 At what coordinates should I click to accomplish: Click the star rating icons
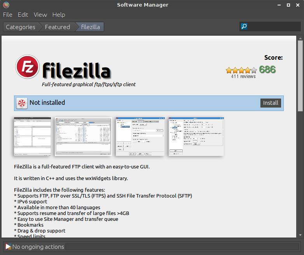point(241,70)
